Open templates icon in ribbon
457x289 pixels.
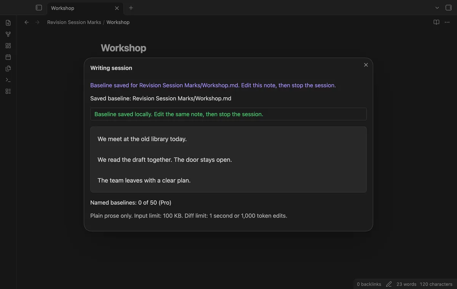click(8, 68)
